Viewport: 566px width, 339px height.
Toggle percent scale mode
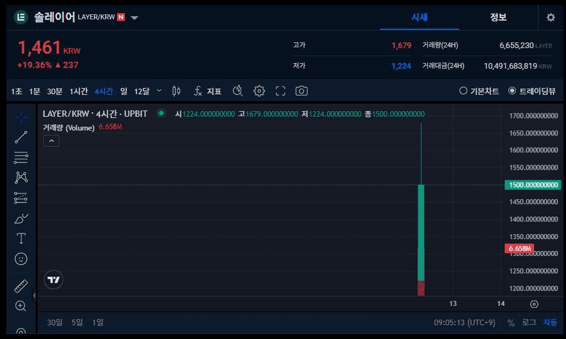pyautogui.click(x=511, y=323)
